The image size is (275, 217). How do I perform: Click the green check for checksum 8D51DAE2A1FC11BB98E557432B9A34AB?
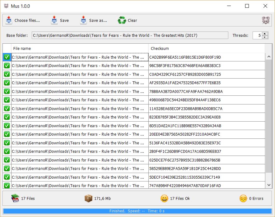pyautogui.click(x=7, y=126)
